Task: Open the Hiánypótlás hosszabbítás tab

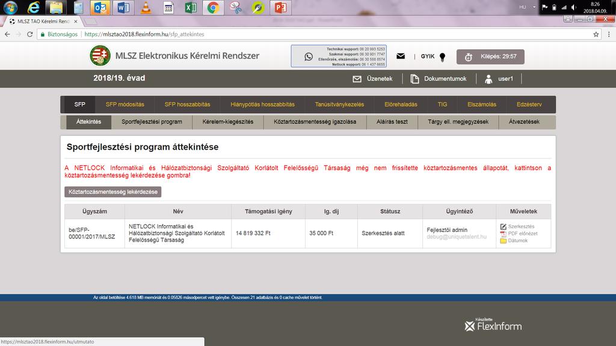Action: click(x=262, y=105)
